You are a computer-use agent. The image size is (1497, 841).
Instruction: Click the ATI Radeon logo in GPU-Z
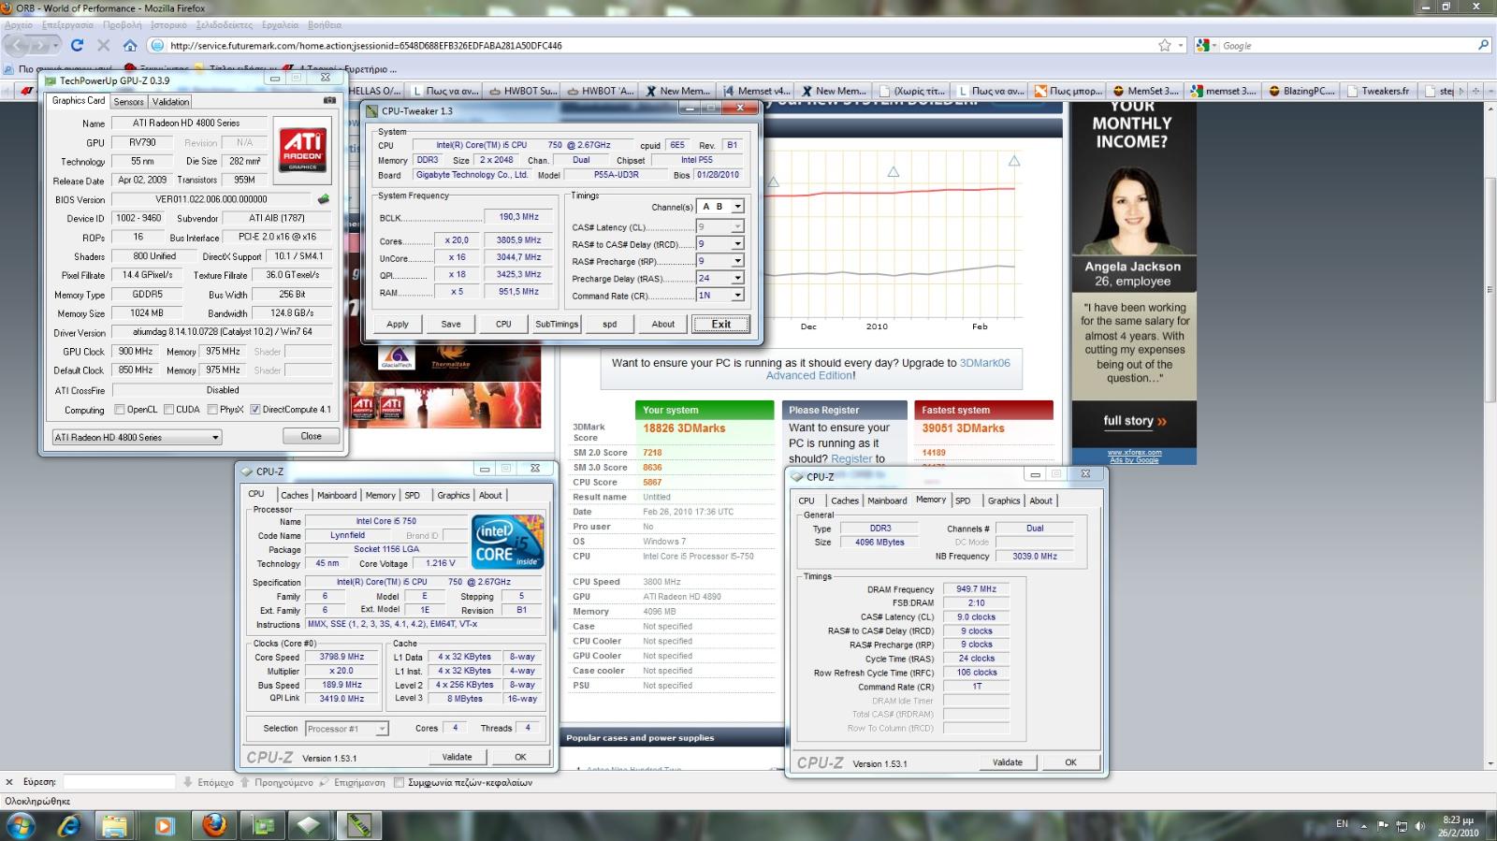point(303,150)
